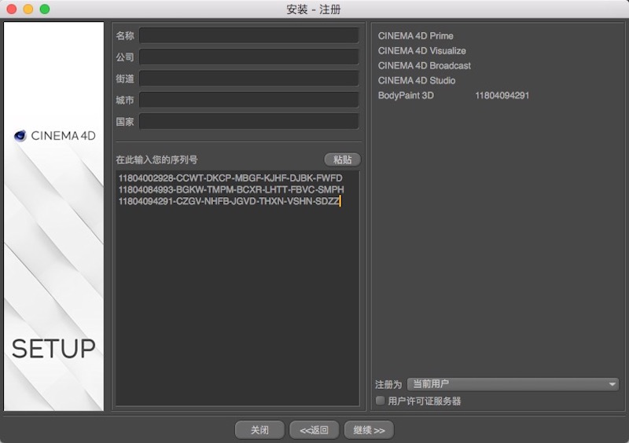Click the 城市 city input field

pyautogui.click(x=248, y=100)
